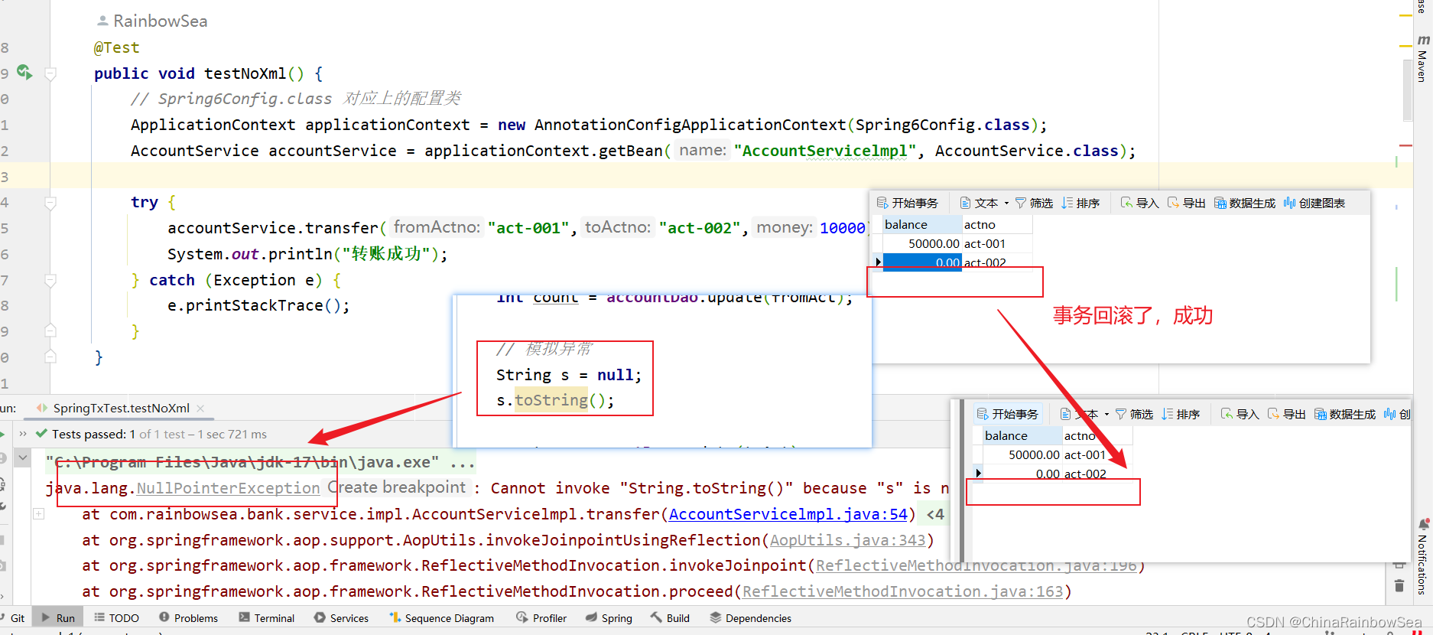Open the Run tool window tab
The image size is (1433, 635).
58,618
